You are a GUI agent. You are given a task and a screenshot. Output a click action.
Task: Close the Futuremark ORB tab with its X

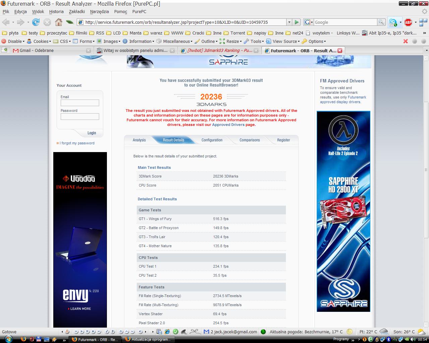pyautogui.click(x=340, y=51)
